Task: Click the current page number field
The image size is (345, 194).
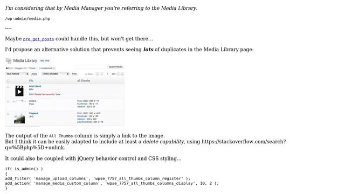Action: [x=108, y=74]
